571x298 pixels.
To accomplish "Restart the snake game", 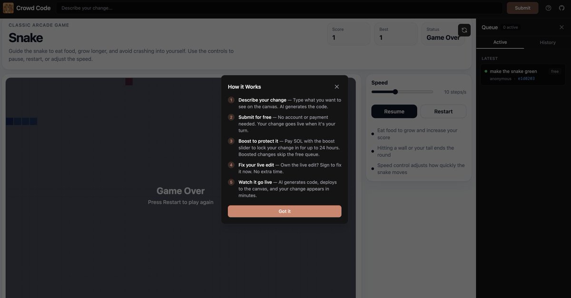I will 443,112.
